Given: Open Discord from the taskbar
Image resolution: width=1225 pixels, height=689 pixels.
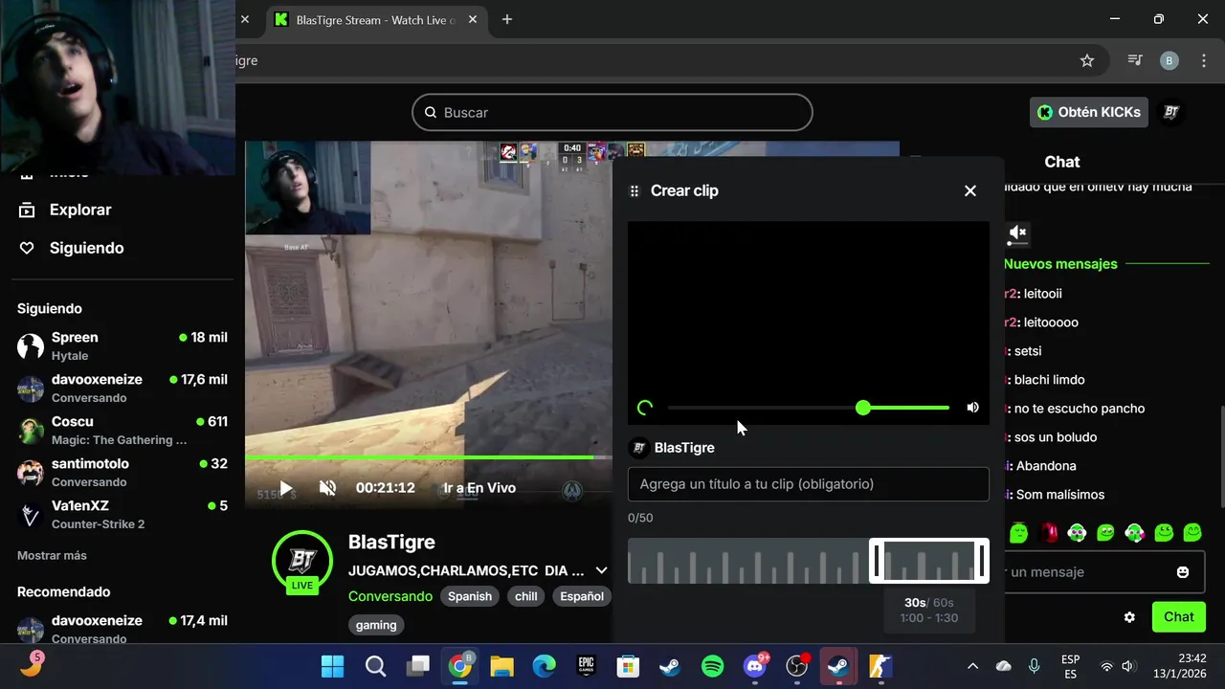Looking at the screenshot, I should (x=755, y=666).
